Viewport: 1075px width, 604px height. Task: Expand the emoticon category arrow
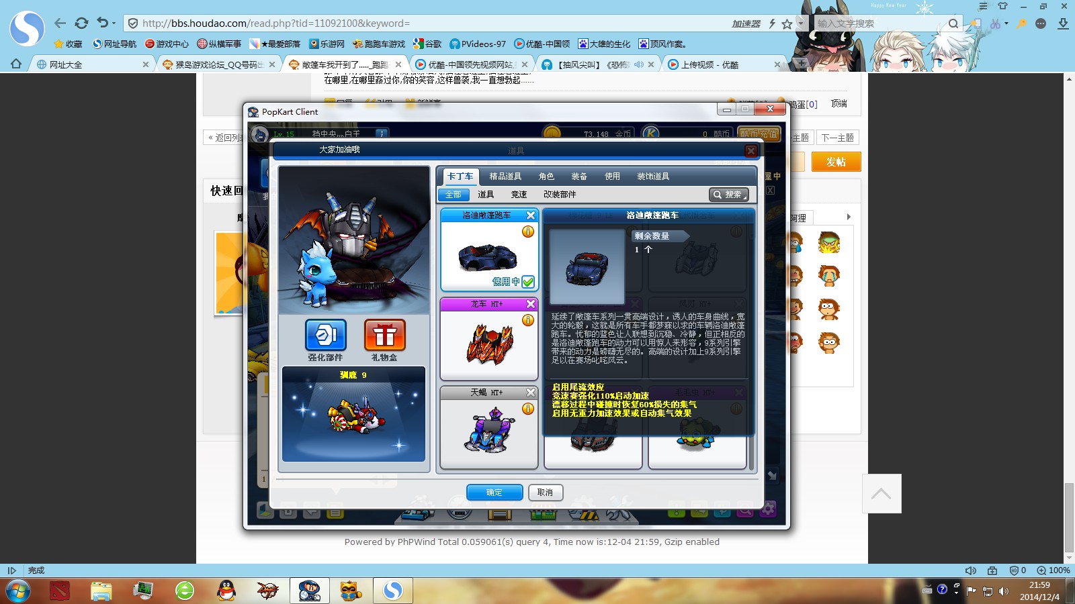pyautogui.click(x=849, y=217)
